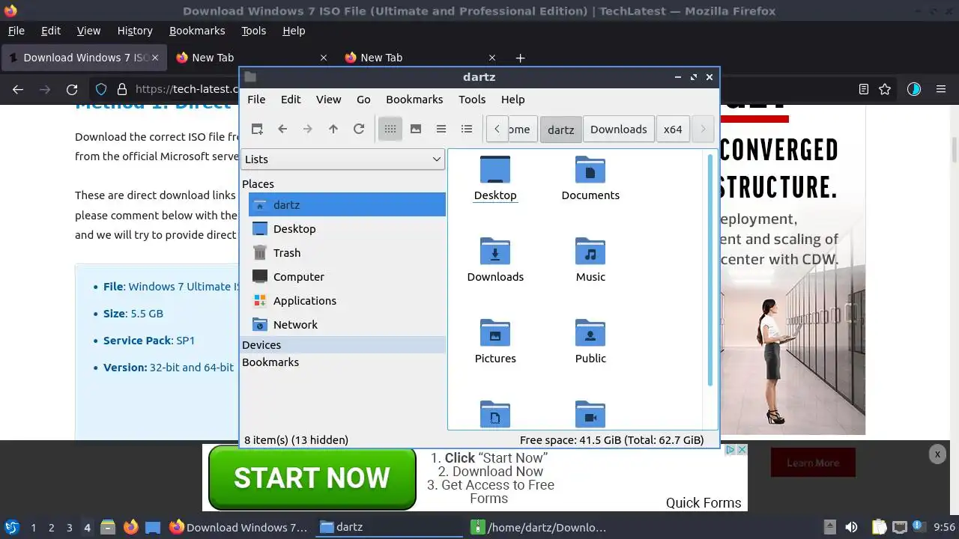Expand the Bookmarks section in sidebar
The height and width of the screenshot is (539, 959).
(x=343, y=362)
